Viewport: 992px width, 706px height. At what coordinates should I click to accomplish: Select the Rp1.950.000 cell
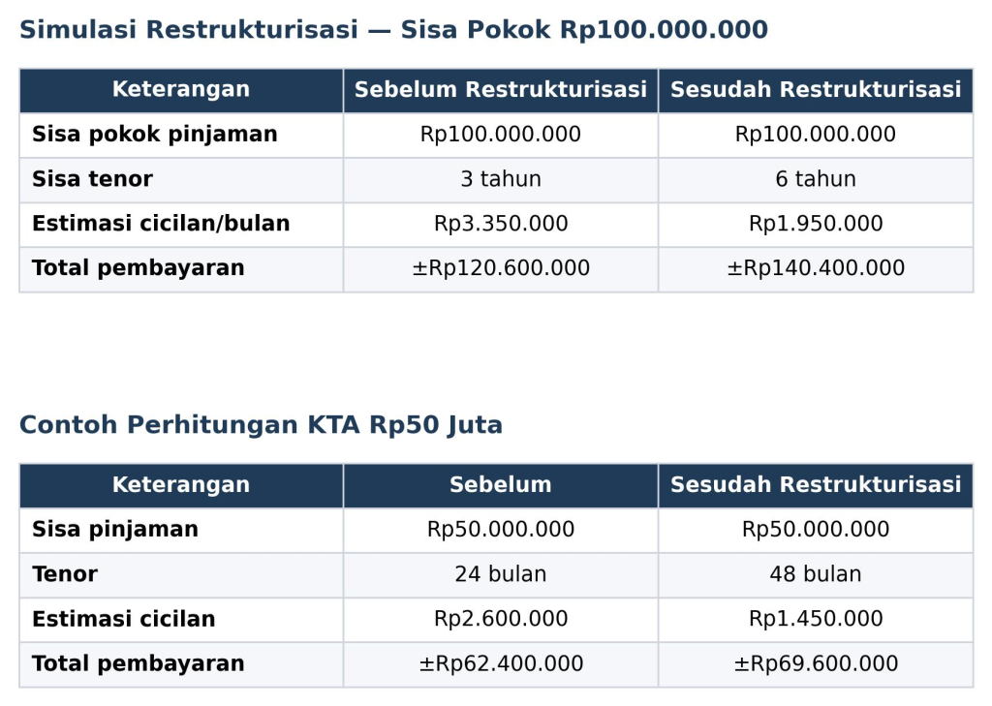tap(816, 224)
